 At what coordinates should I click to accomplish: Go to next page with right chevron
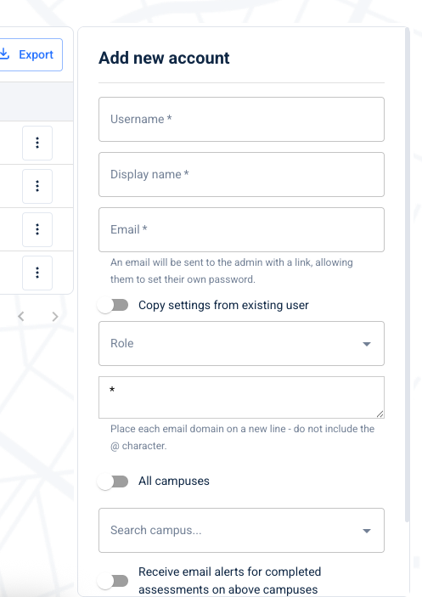[x=55, y=317]
